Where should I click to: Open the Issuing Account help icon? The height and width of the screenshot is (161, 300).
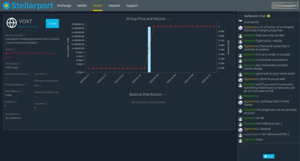point(24,35)
